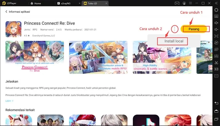
Task: Open TikTok recommended app icon
Action: click(146, 120)
